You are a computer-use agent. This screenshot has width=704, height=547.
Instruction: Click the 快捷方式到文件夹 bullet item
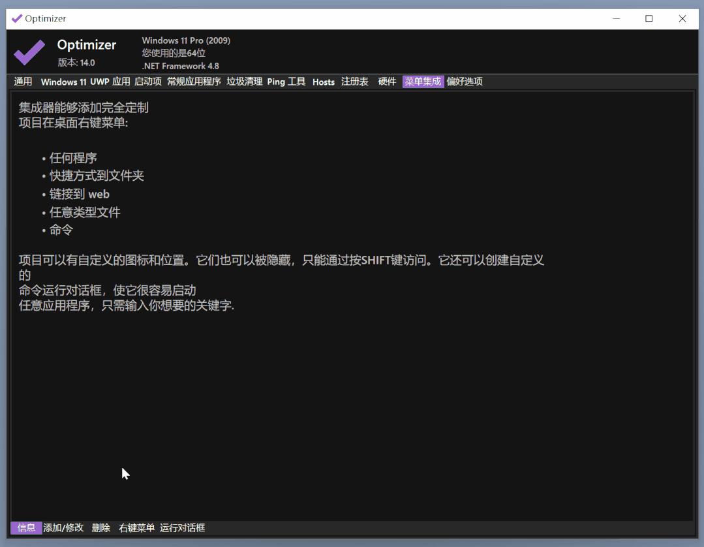[97, 176]
